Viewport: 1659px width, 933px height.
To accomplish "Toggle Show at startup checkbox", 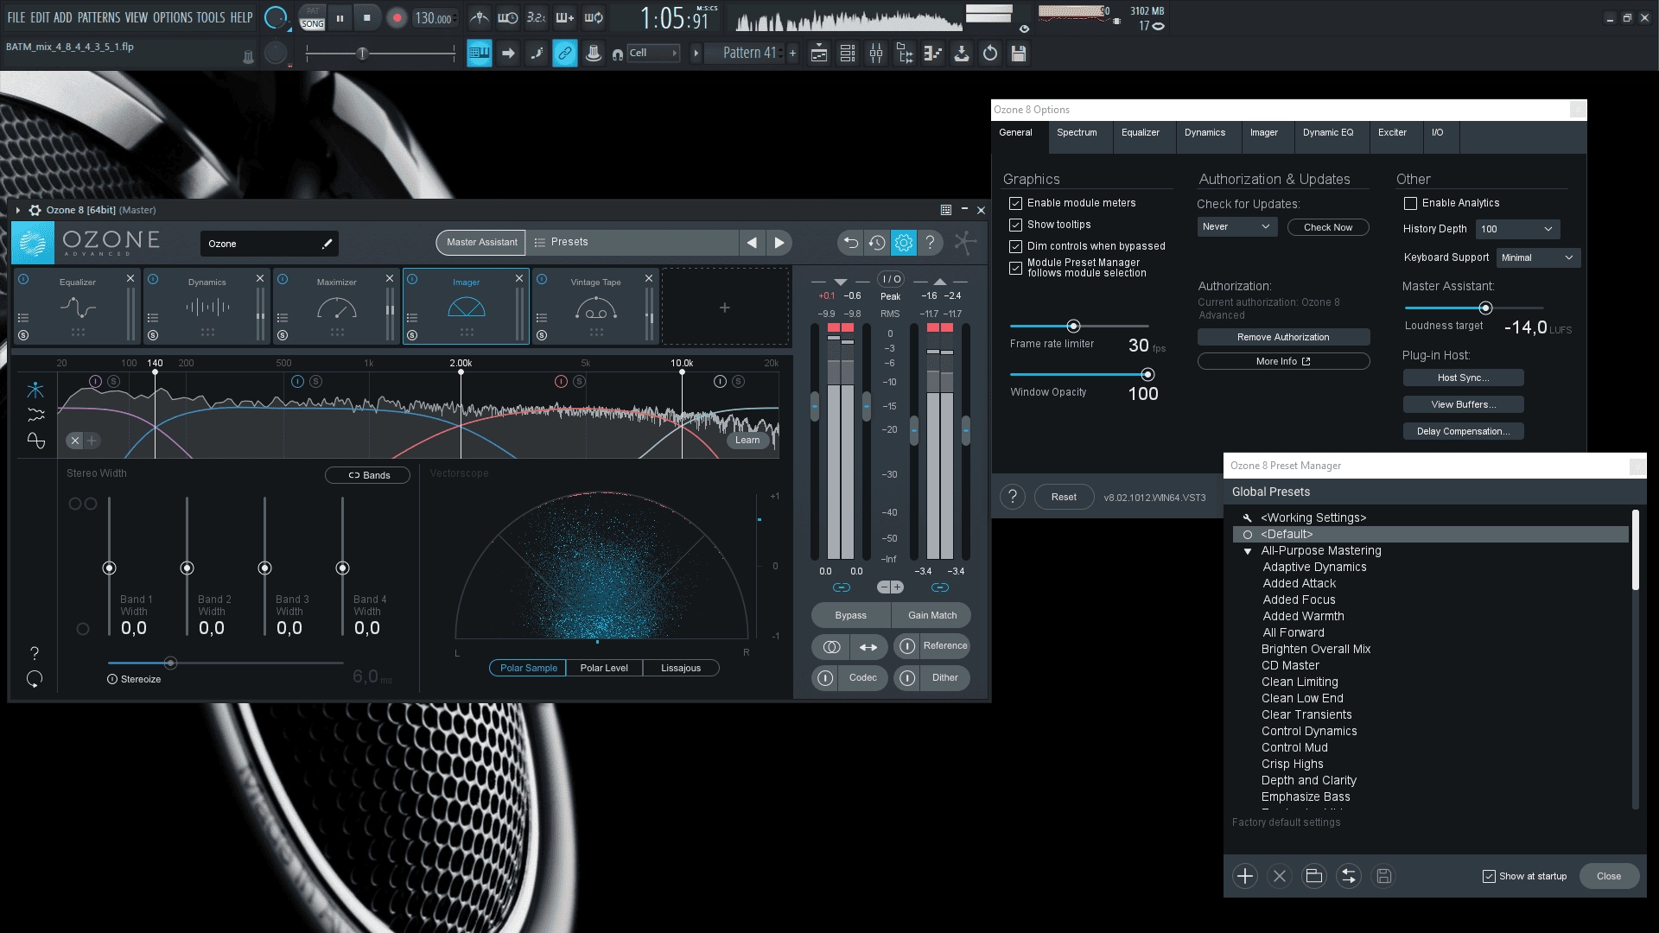I will pos(1489,876).
